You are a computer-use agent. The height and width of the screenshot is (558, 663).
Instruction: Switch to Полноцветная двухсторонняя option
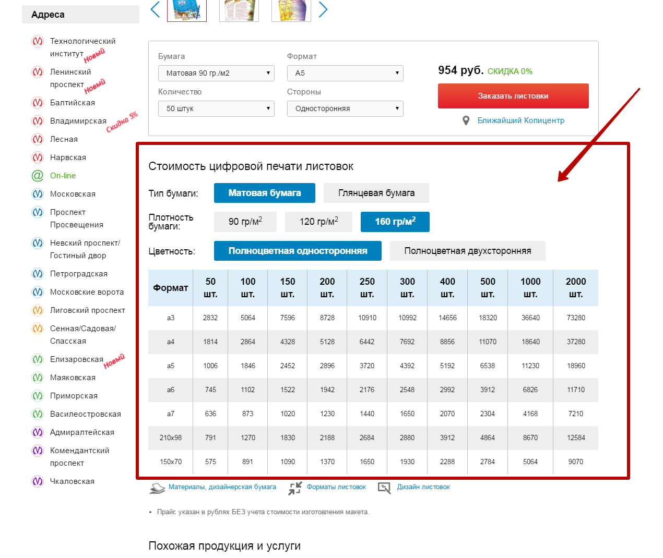467,251
